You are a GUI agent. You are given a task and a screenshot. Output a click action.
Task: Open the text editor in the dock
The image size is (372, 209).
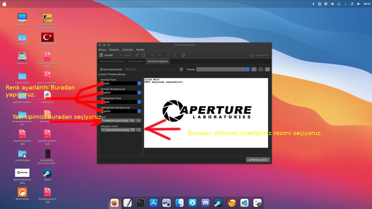click(127, 203)
